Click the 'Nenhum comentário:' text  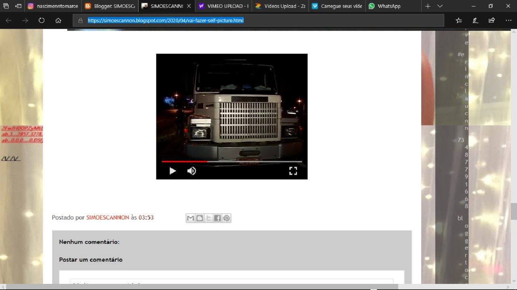[89, 242]
